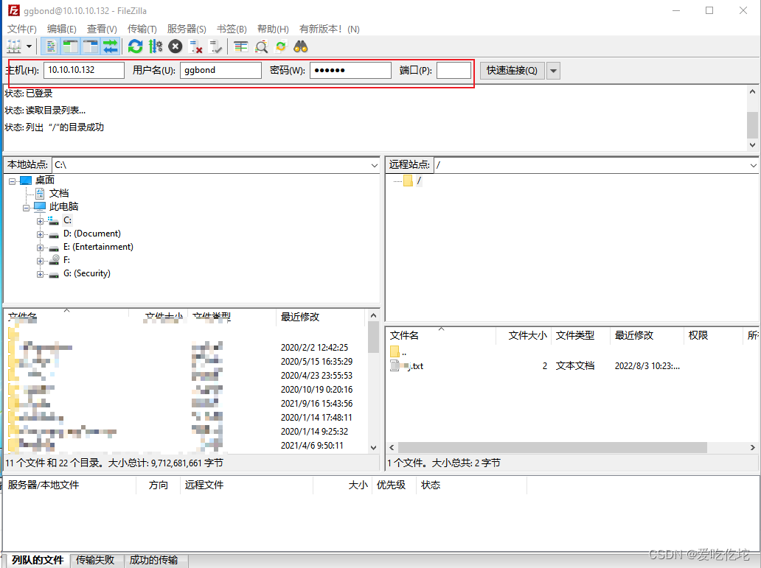The width and height of the screenshot is (761, 568).
Task: Click the 快速连接(Q) button
Action: click(x=512, y=70)
